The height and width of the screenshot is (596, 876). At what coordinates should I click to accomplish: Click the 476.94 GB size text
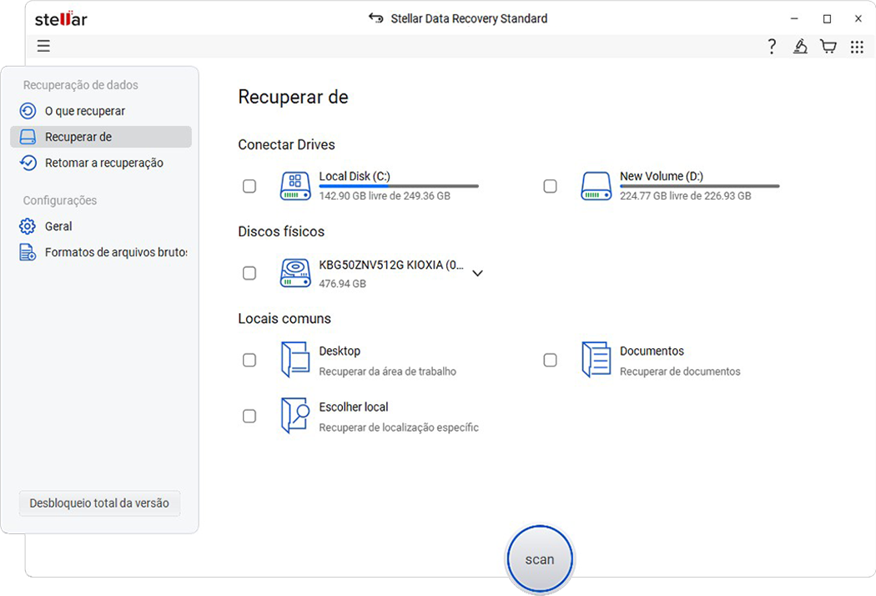click(342, 284)
